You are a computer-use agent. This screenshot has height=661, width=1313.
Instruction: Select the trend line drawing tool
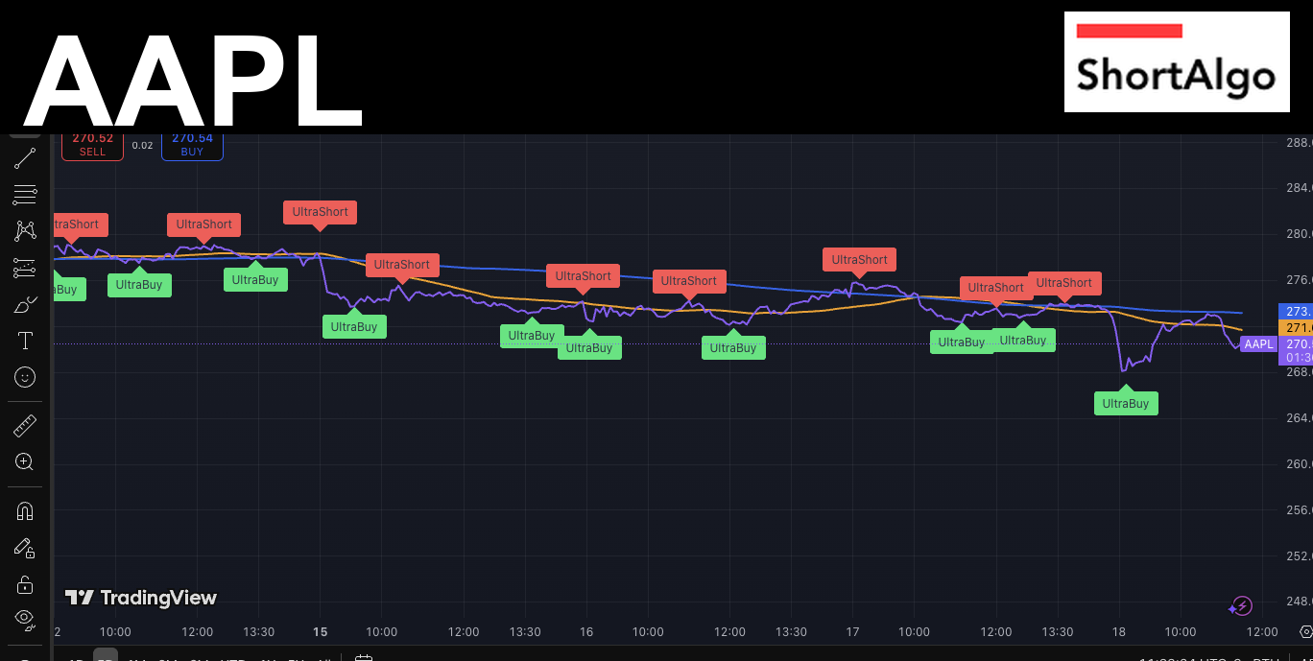click(x=25, y=158)
